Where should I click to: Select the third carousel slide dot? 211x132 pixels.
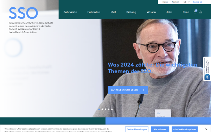click(105, 109)
